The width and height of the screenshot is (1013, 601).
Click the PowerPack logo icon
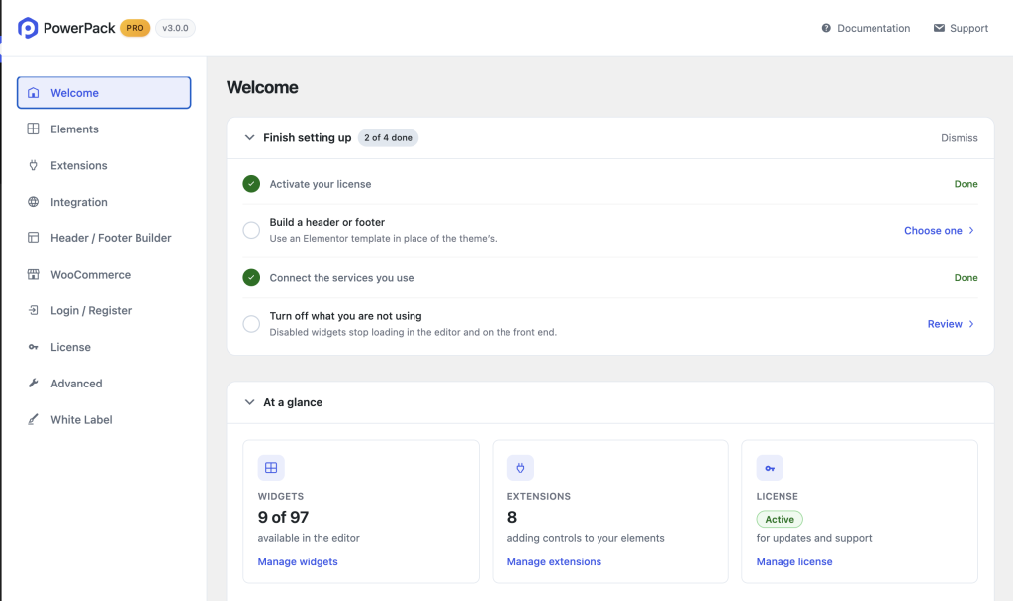point(28,28)
